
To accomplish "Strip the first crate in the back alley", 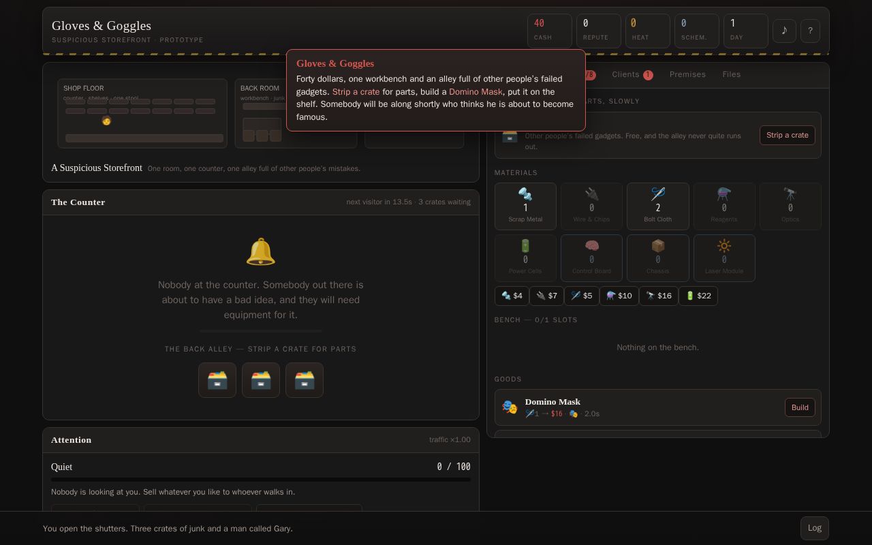I will point(217,380).
